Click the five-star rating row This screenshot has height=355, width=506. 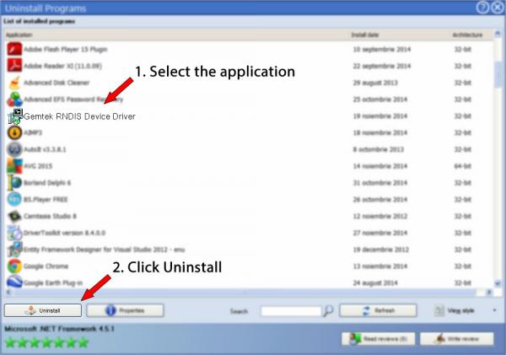coord(46,342)
